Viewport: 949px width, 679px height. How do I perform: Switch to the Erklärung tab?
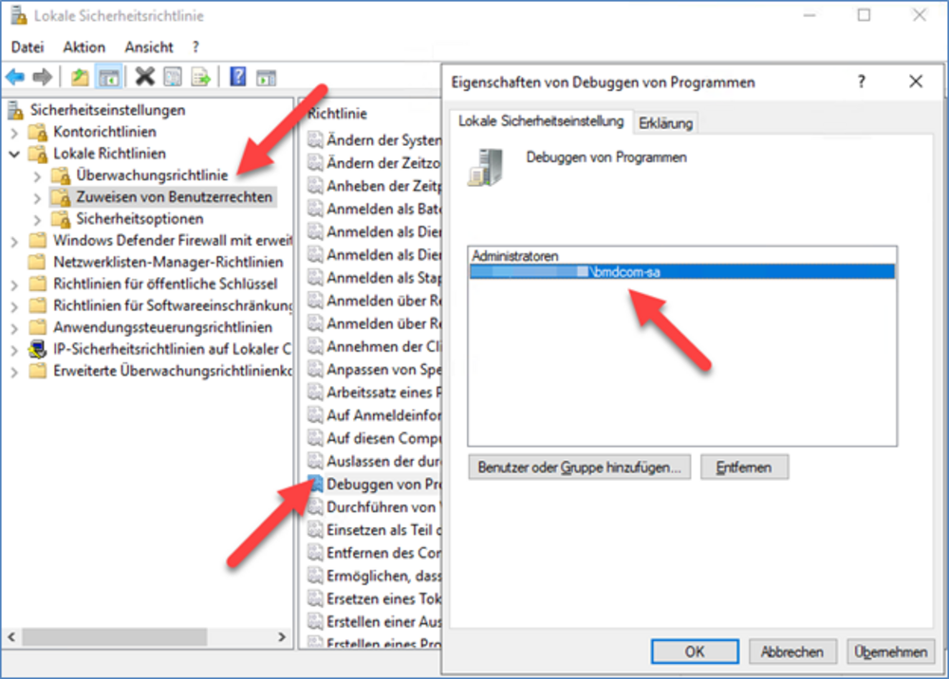click(x=665, y=122)
